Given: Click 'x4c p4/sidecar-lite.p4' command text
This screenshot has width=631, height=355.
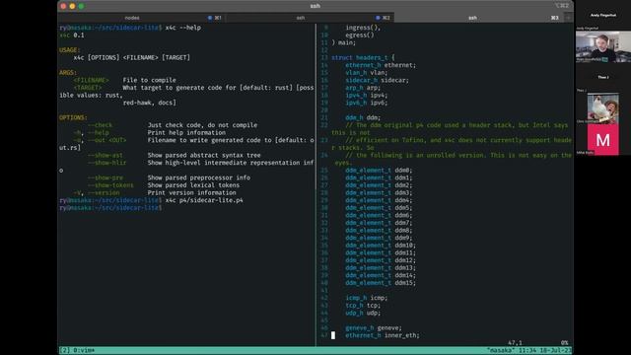Looking at the screenshot, I should tap(204, 200).
